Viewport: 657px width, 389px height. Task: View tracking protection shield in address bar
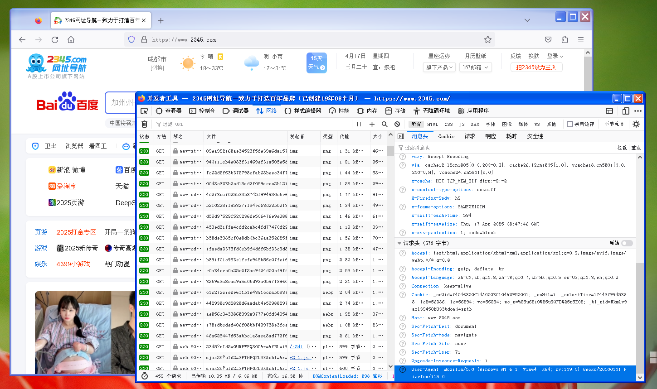(131, 39)
